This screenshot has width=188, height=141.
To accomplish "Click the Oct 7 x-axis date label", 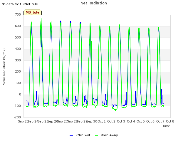I will point(160,121).
